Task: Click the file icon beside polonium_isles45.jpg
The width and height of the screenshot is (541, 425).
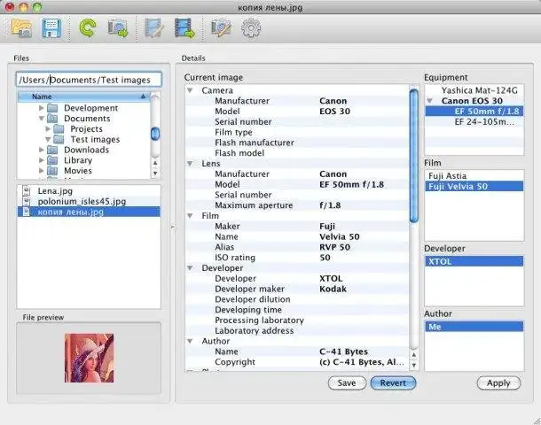Action: click(x=27, y=201)
